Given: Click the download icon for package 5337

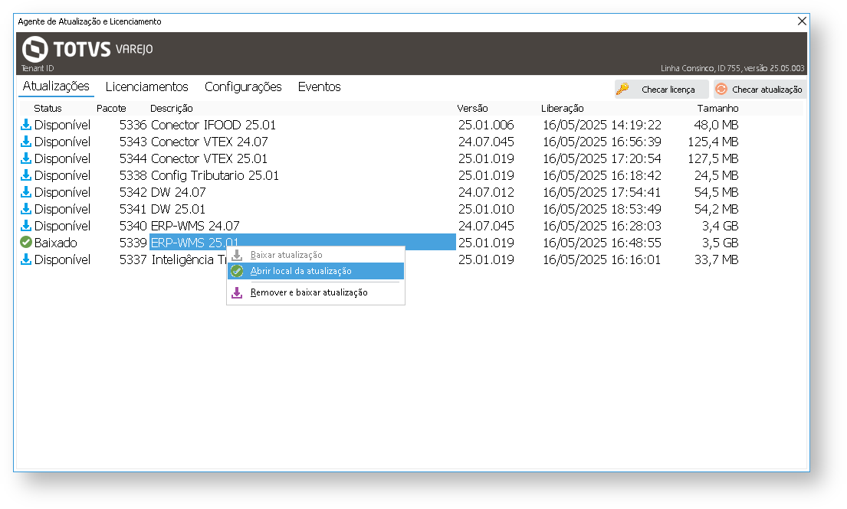Looking at the screenshot, I should coord(25,259).
